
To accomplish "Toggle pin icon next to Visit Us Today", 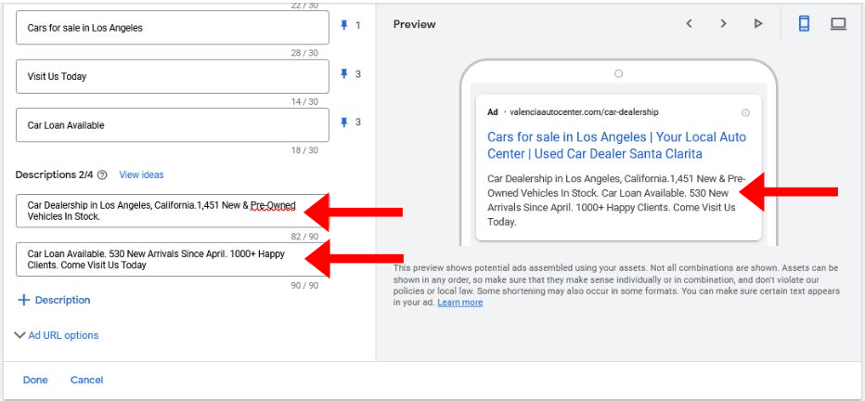I will pos(344,76).
